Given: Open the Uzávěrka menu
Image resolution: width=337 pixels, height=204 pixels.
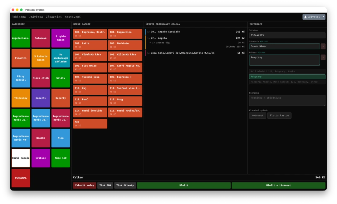Looking at the screenshot, I should 36,17.
